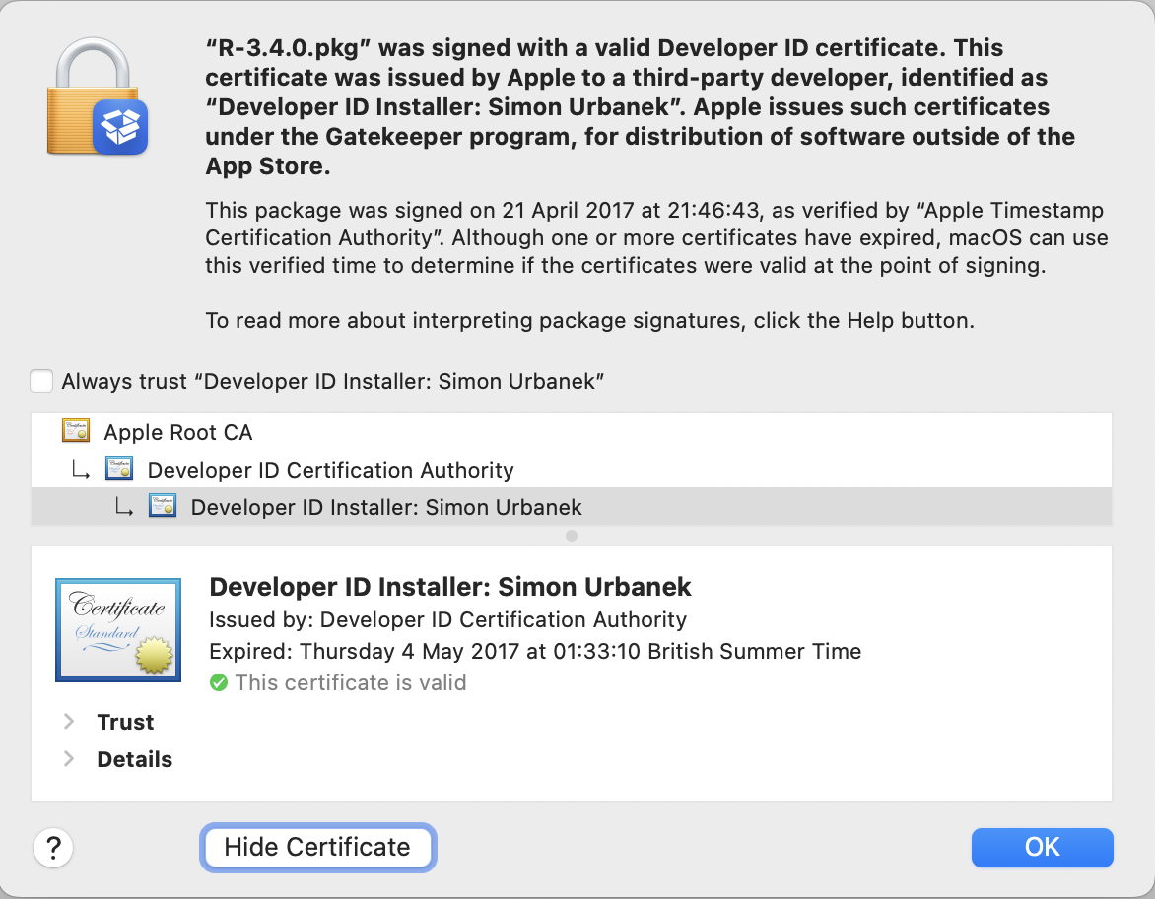
Task: Click the Apple Root CA certificate icon
Action: click(x=76, y=431)
